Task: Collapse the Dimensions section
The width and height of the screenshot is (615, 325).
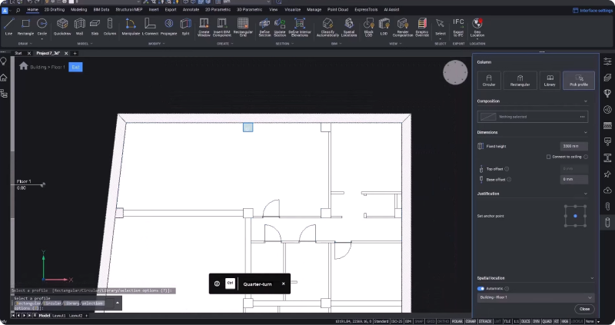Action: [x=587, y=132]
